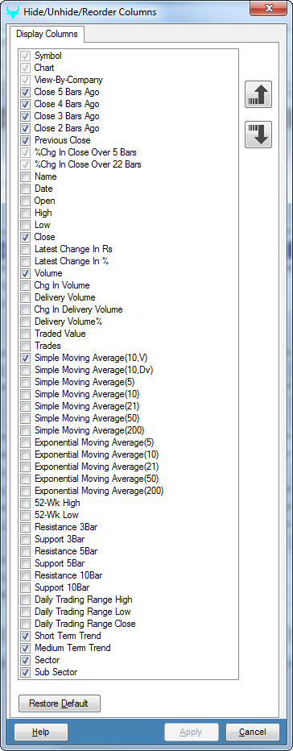Enable the Traded Value column

(26, 334)
